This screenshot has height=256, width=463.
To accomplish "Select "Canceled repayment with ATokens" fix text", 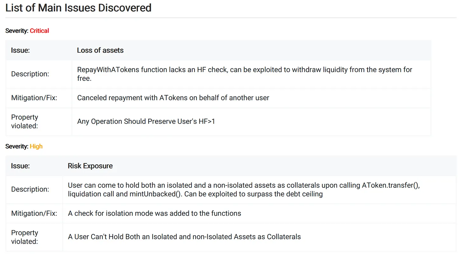I will point(173,98).
